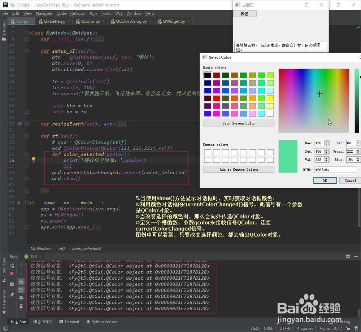Open the Structure tool window sidebar
361x332 pixels.
[x=4, y=270]
